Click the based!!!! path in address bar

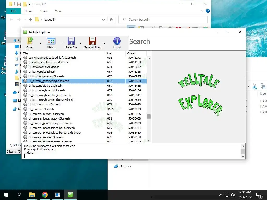click(x=50, y=20)
